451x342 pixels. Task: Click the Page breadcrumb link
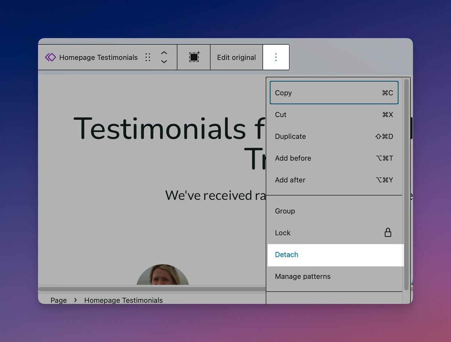59,300
